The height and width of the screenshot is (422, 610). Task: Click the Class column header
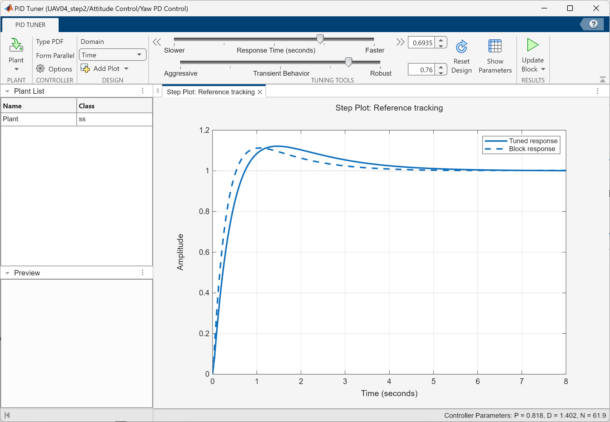click(114, 106)
